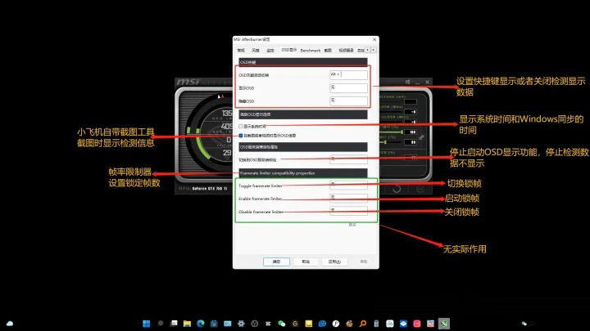Click the Windows icon in Afterburner title bar
This screenshot has height=331, width=590.
coord(408,82)
